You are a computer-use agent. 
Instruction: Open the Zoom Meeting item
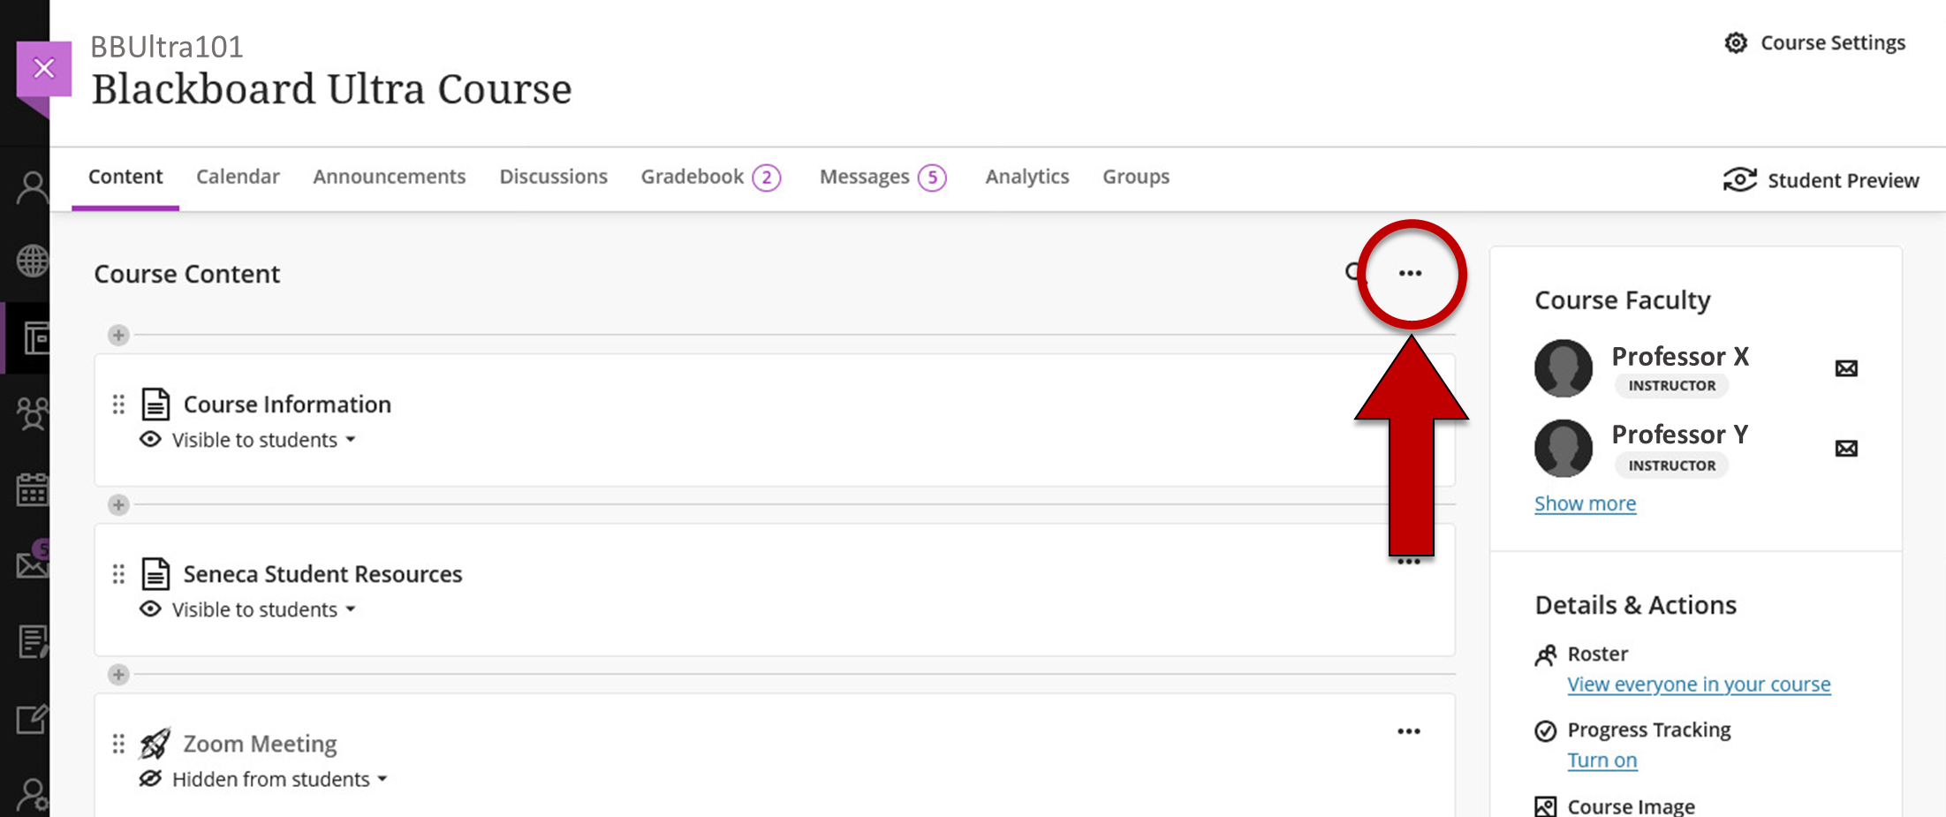click(x=260, y=744)
